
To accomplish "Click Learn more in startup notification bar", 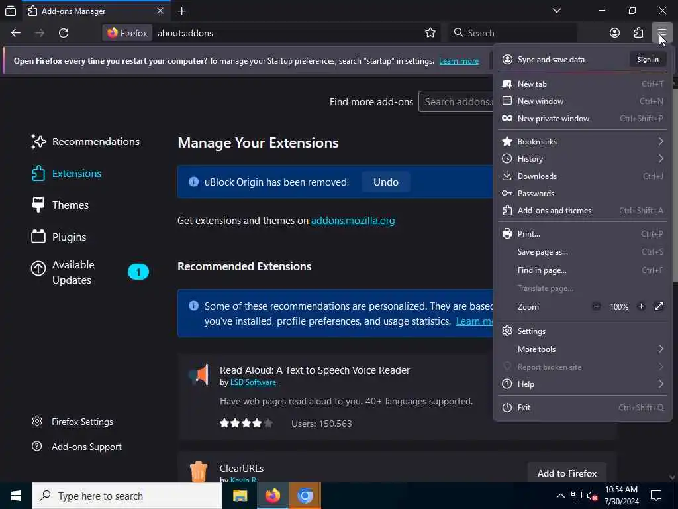I will 459,61.
